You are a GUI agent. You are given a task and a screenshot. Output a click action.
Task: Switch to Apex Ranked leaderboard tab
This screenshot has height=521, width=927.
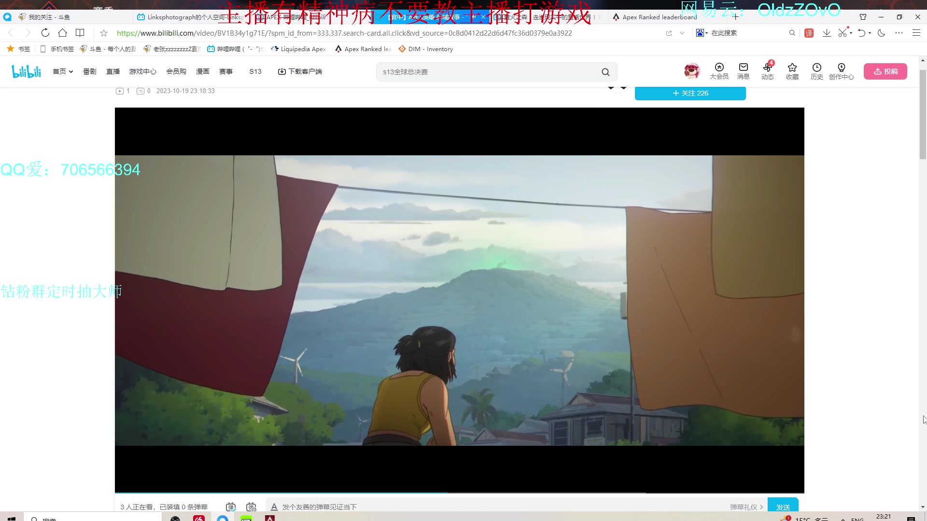[x=659, y=17]
